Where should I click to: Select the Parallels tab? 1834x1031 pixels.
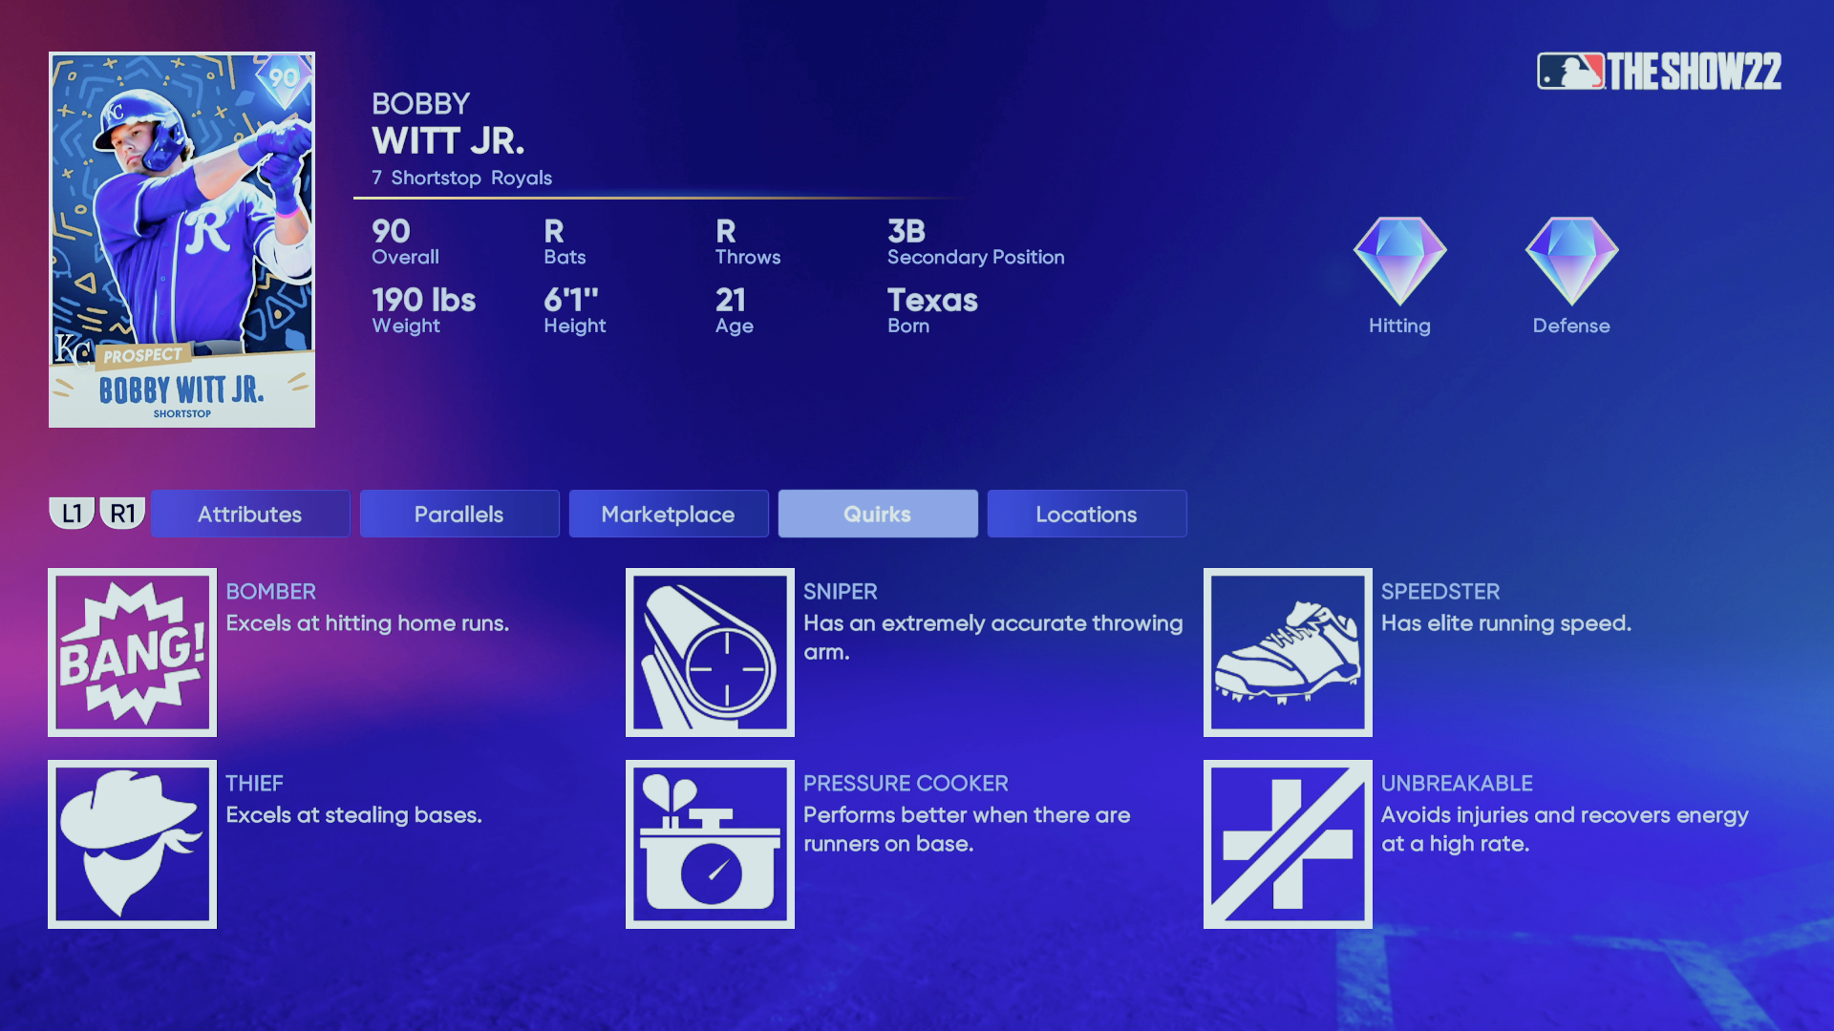(x=458, y=513)
